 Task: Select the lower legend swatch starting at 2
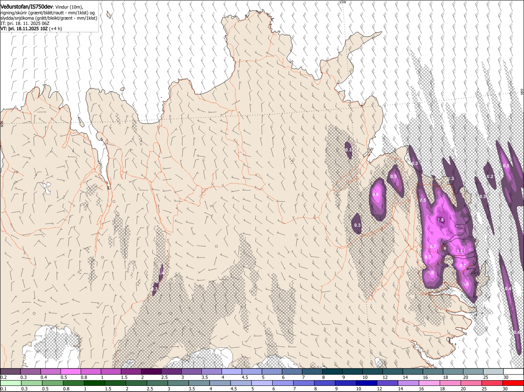coord(136,383)
